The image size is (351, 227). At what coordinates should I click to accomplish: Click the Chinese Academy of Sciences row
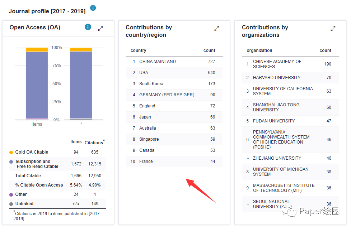click(x=290, y=64)
